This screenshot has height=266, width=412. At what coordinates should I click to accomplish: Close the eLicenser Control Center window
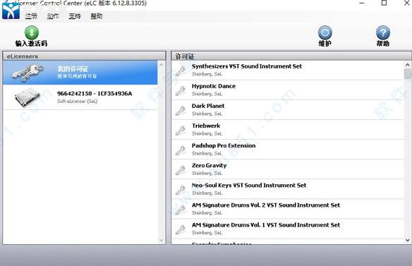click(406, 3)
